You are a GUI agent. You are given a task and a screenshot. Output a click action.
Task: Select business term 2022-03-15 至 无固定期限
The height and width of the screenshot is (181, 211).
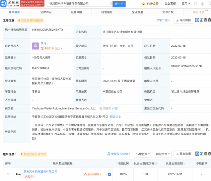[x=119, y=81]
